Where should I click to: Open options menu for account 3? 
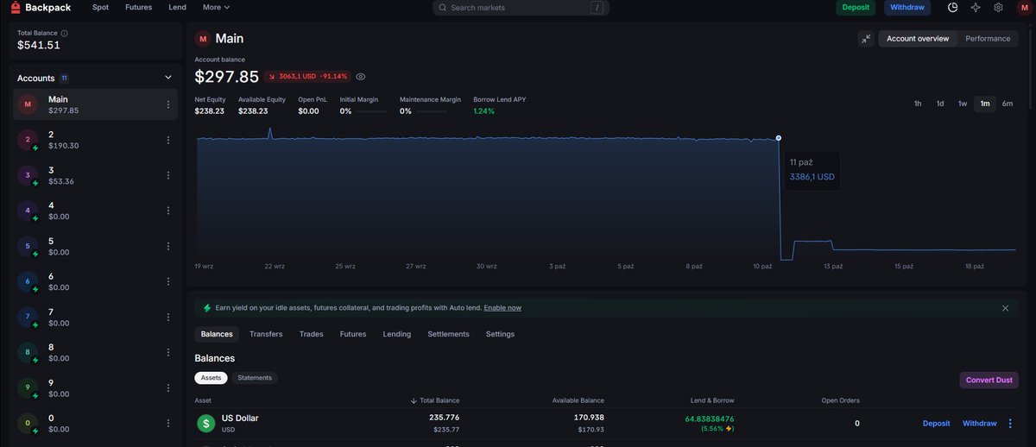168,175
